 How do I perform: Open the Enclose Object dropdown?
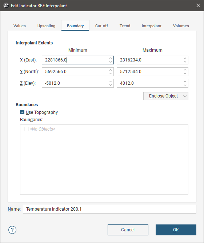(165, 96)
